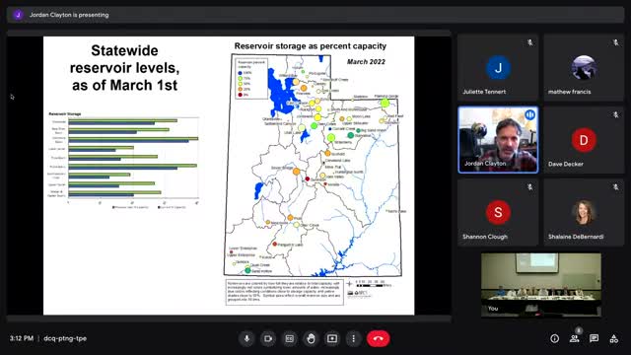This screenshot has height=355, width=631.
Task: Click your own self-view video tile
Action: click(541, 285)
